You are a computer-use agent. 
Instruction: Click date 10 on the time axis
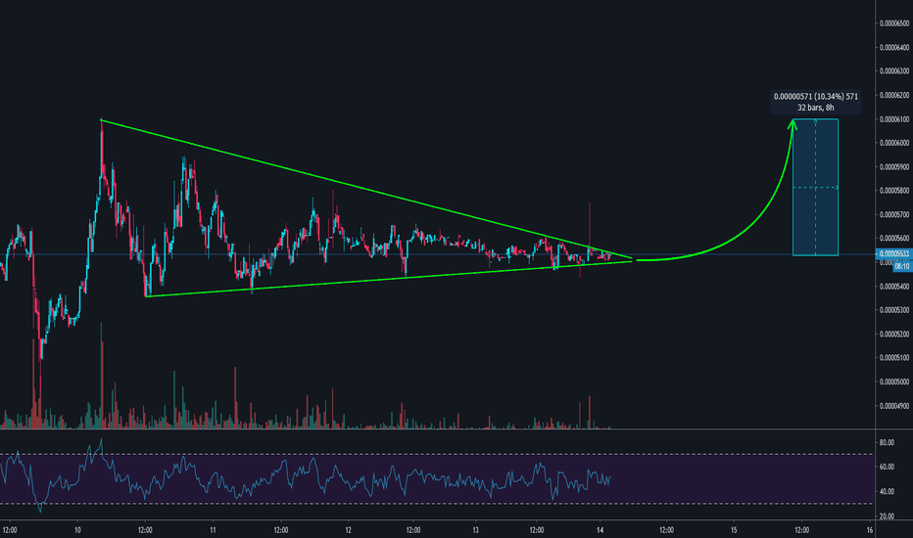[x=77, y=530]
